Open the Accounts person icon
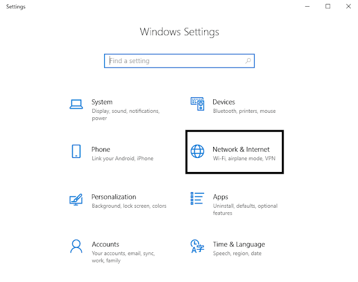The height and width of the screenshot is (282, 358). [x=76, y=246]
